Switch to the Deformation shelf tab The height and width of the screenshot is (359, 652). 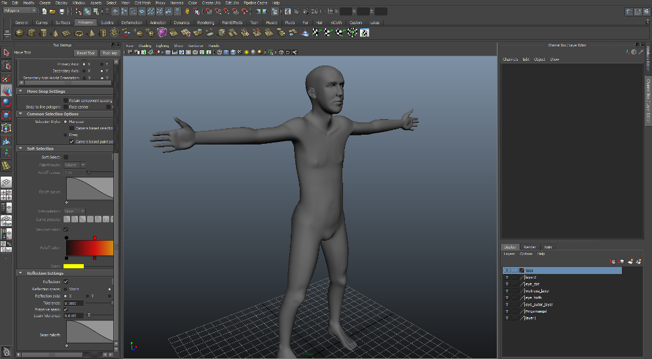[131, 22]
